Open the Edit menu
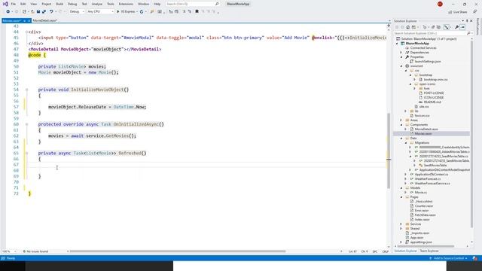Screen dimensions: 482x271 tap(23, 4)
